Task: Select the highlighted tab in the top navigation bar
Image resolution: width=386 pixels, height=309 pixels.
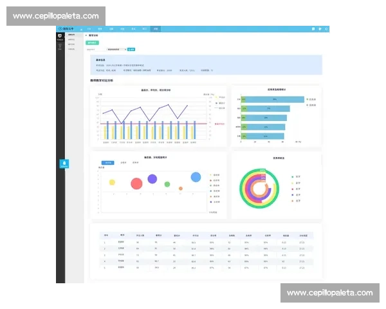Action: [x=155, y=29]
